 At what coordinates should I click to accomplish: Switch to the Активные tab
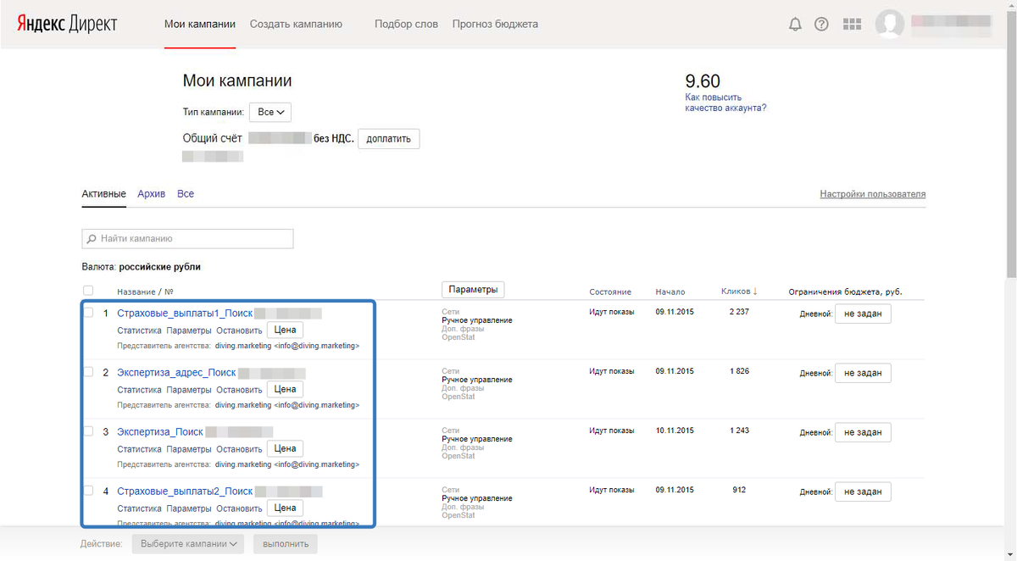click(x=103, y=194)
